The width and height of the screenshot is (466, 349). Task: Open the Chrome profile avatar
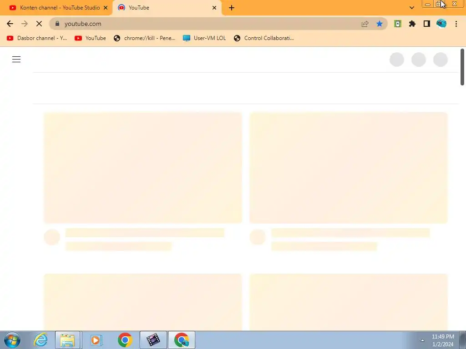(x=441, y=24)
